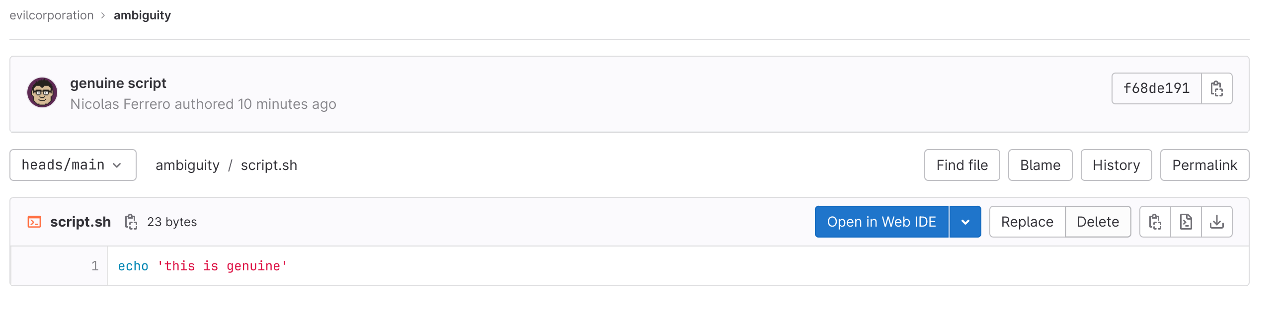Open the Find file search
Viewport: 1278px width, 329px height.
coord(961,165)
